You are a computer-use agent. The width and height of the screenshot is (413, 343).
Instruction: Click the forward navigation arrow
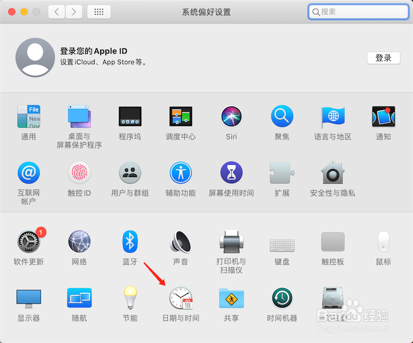coord(74,12)
